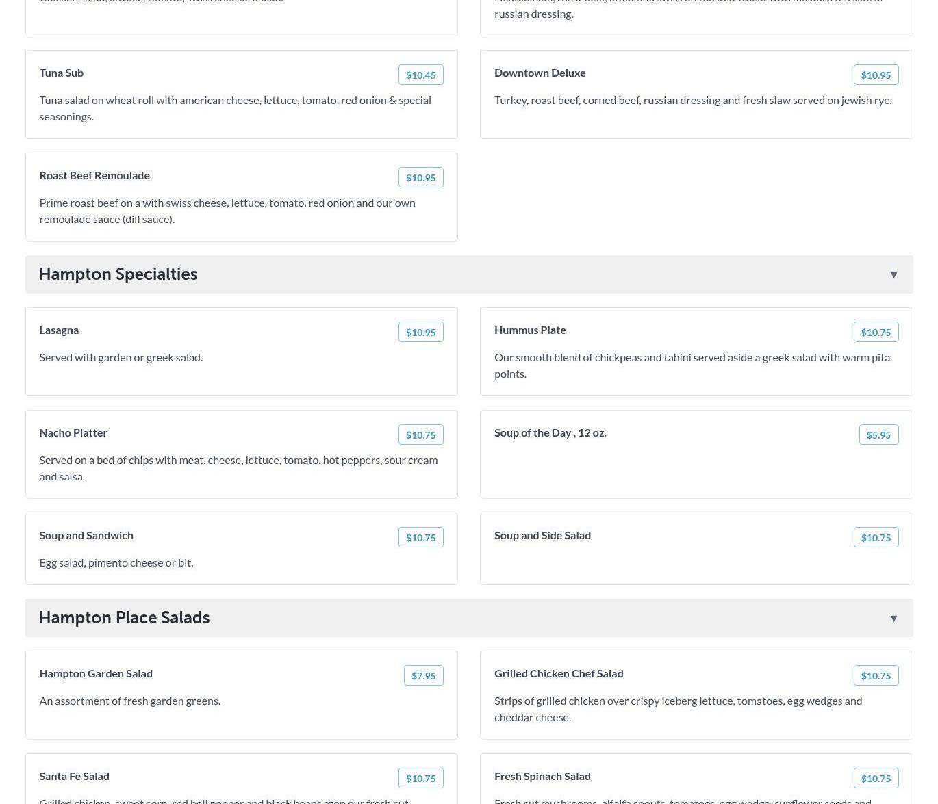Click the Santa Fe Salad price button
938x804 pixels.
click(x=420, y=779)
